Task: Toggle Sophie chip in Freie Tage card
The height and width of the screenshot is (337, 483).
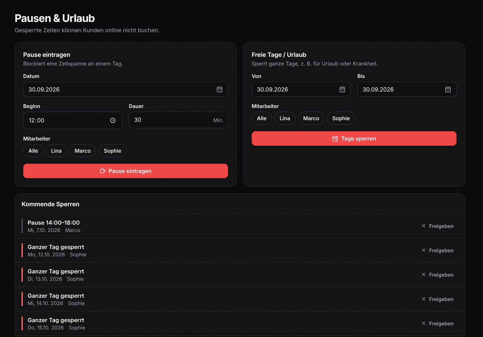Action: tap(341, 118)
